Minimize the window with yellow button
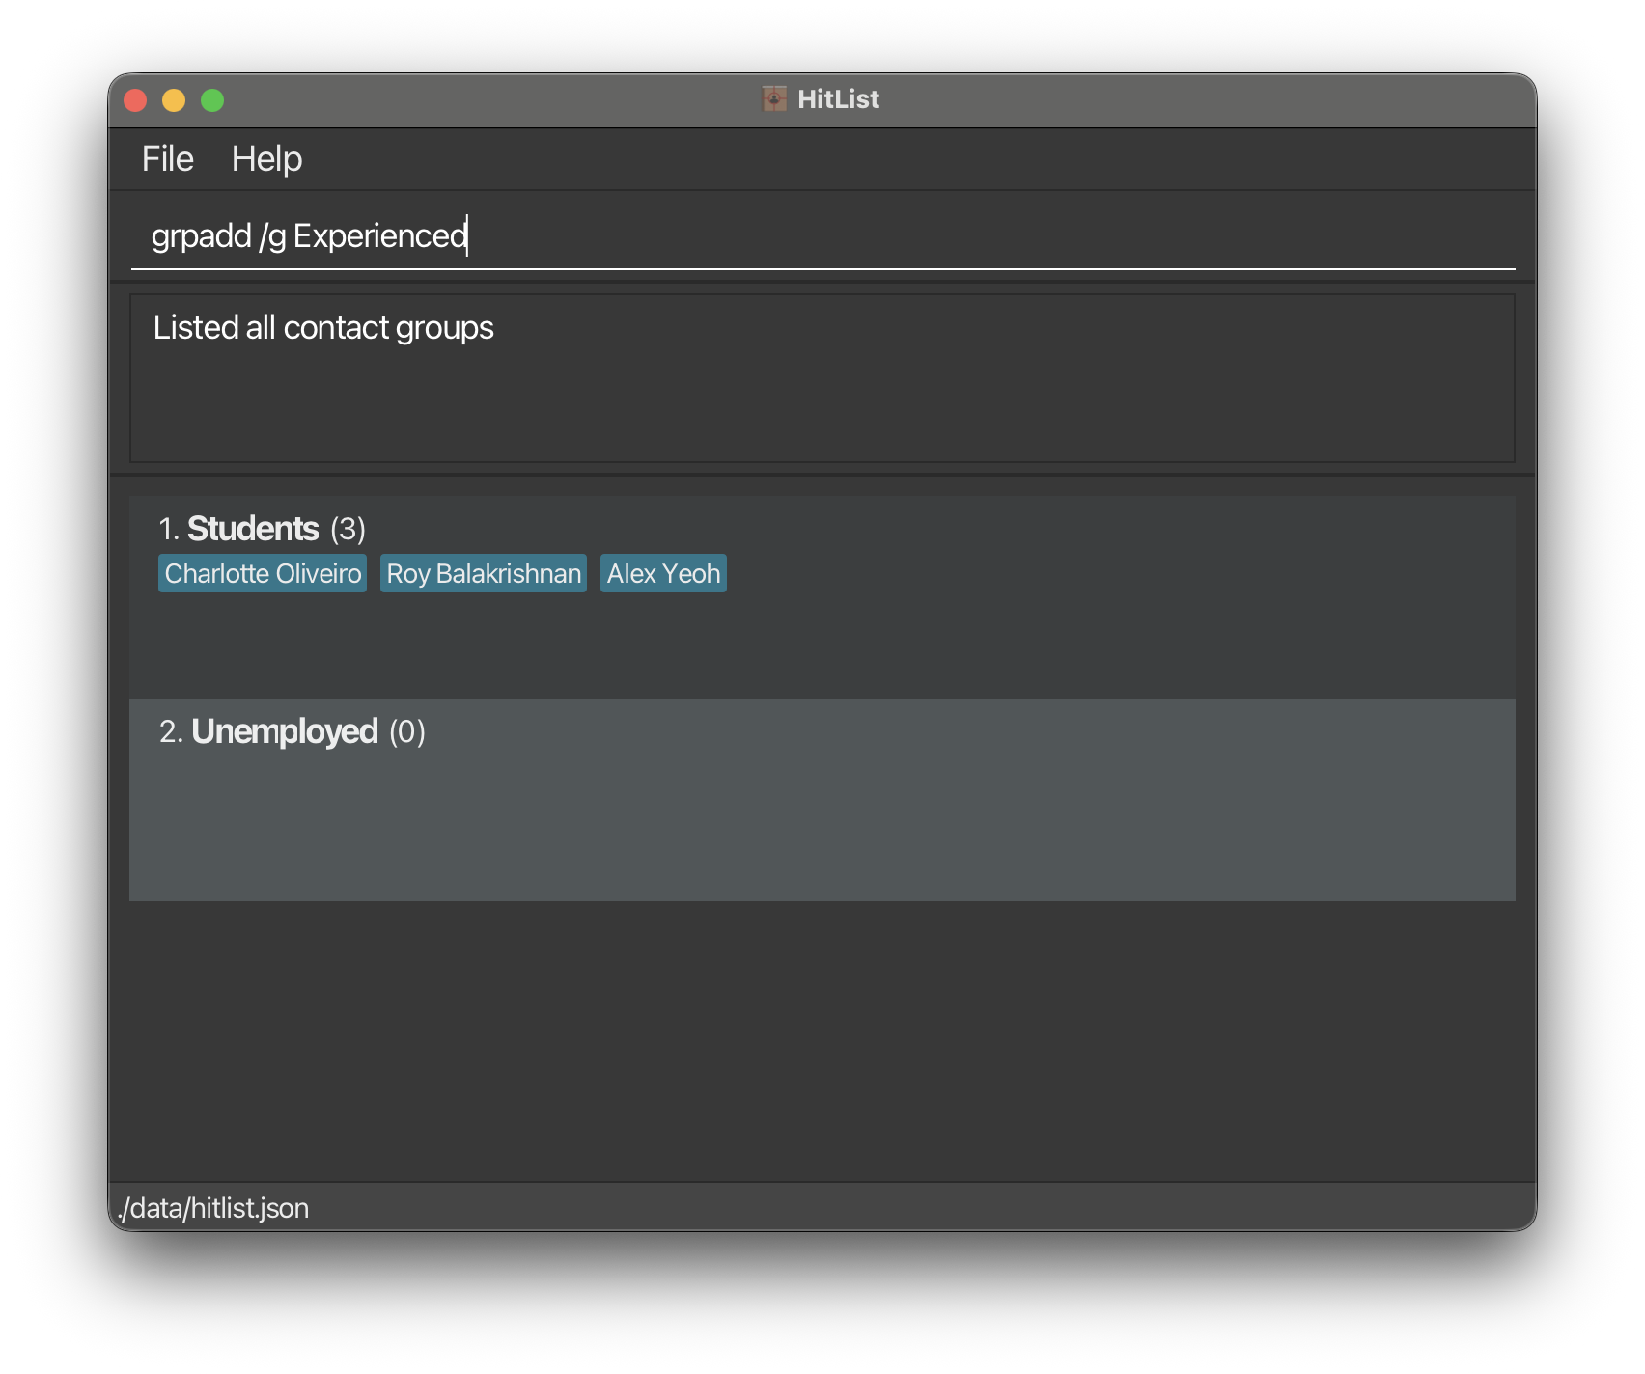The image size is (1645, 1374). pos(174,100)
